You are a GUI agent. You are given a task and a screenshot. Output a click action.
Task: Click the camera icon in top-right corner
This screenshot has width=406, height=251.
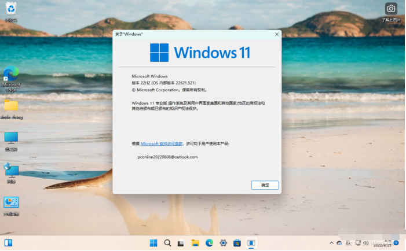coord(391,9)
